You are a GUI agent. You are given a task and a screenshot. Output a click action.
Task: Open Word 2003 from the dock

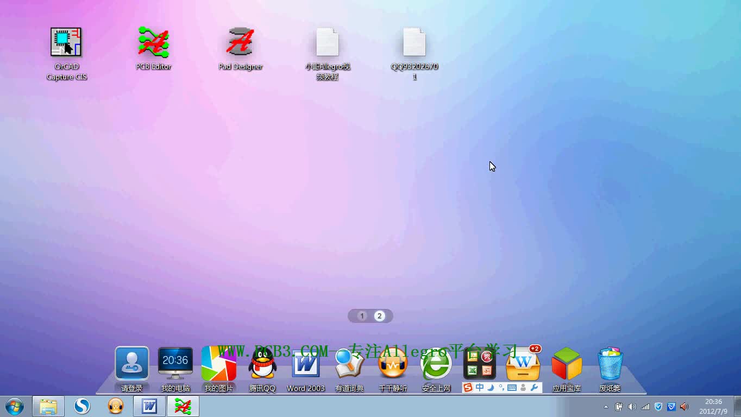pyautogui.click(x=306, y=369)
